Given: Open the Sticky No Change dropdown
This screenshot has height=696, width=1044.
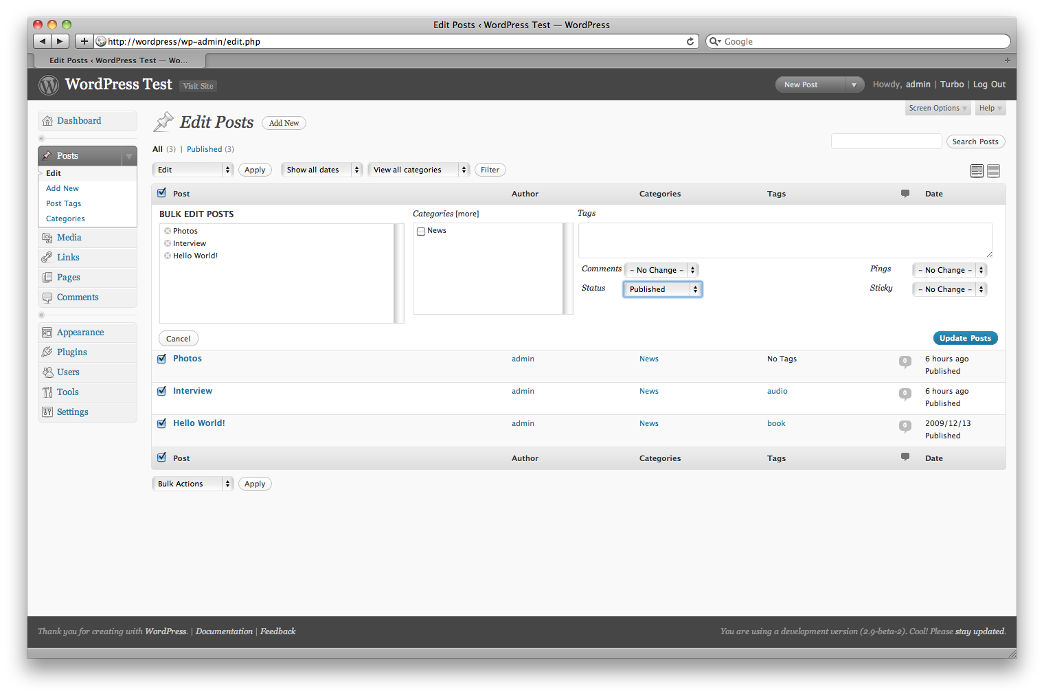Looking at the screenshot, I should pyautogui.click(x=950, y=289).
